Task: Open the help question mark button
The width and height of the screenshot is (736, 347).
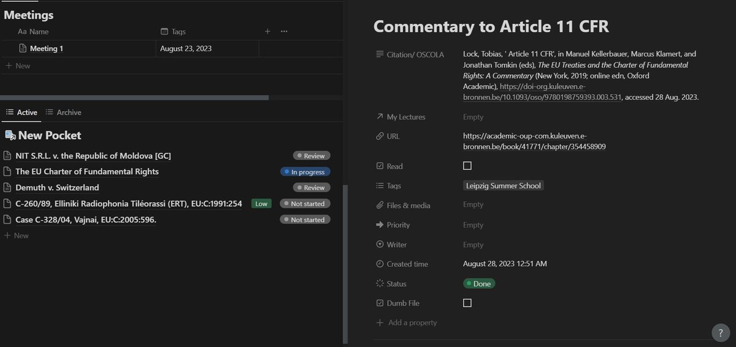Action: (721, 332)
